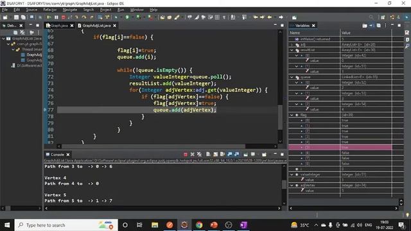Collapse GraphAdjList launch node in Debug tree
Image resolution: width=411 pixels, height=231 pixels.
(4, 38)
